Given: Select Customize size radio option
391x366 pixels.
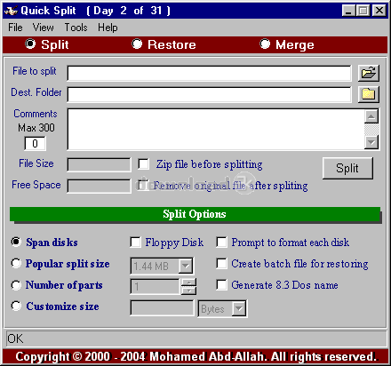Looking at the screenshot, I should pos(16,306).
